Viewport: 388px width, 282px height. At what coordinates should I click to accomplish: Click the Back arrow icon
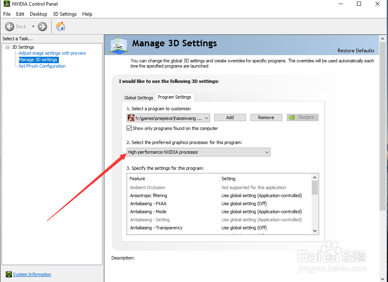(10, 27)
